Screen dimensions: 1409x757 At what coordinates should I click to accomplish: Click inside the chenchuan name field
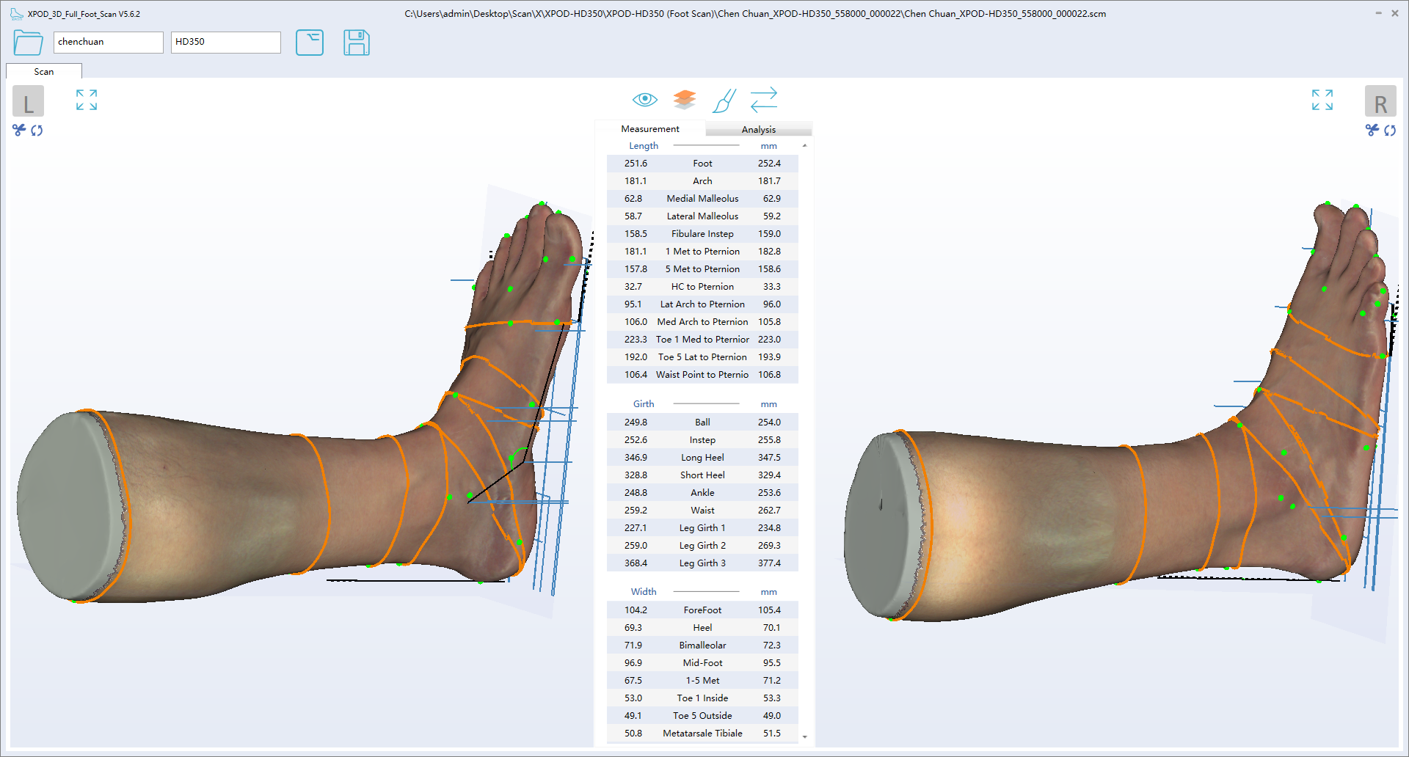click(x=108, y=42)
